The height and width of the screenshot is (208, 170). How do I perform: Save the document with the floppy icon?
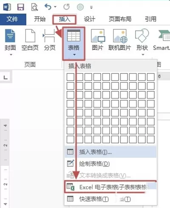[21, 7]
